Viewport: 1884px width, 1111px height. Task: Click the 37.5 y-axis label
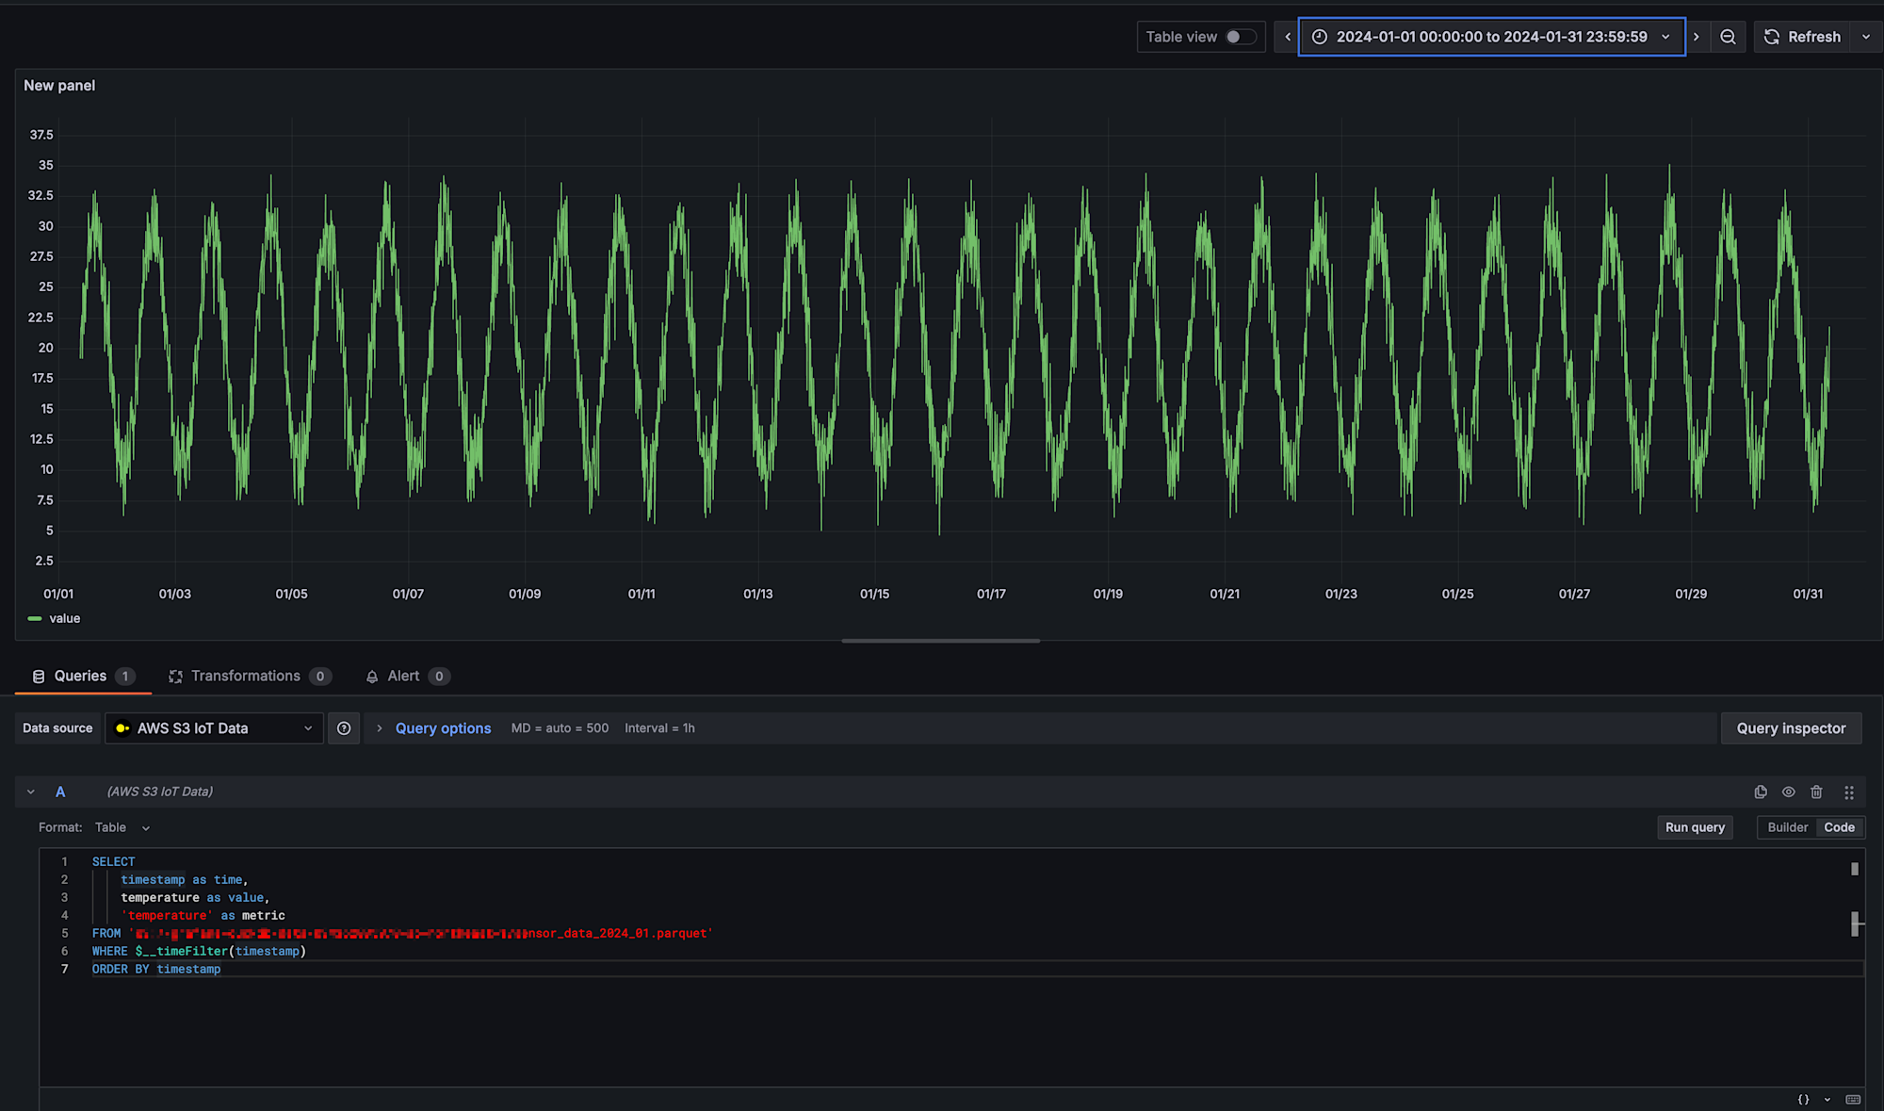(41, 135)
